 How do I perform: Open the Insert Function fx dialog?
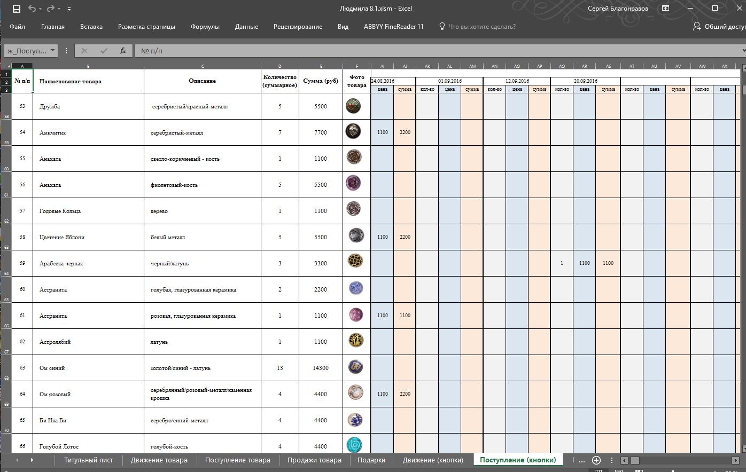123,51
